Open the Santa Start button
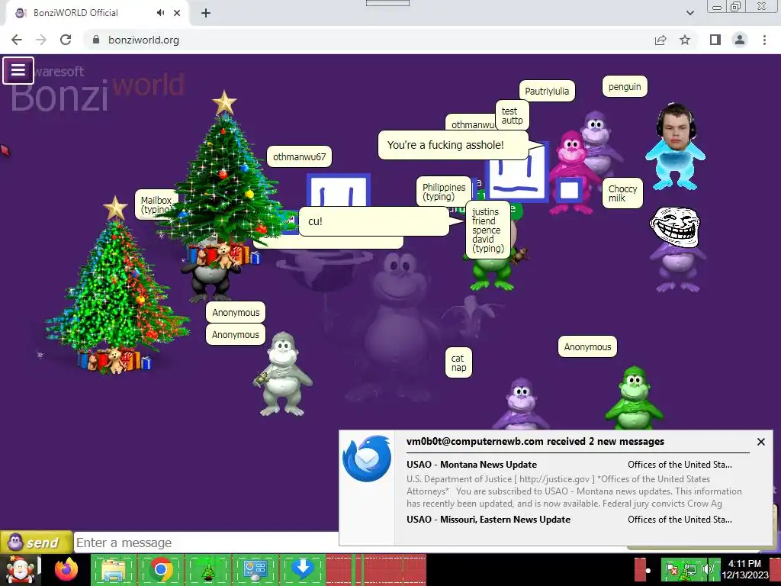Image resolution: width=781 pixels, height=586 pixels. coord(20,569)
